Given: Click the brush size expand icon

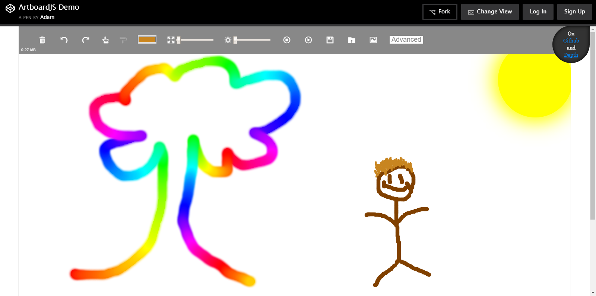Looking at the screenshot, I should click(x=171, y=40).
